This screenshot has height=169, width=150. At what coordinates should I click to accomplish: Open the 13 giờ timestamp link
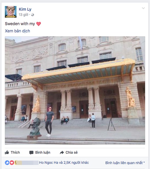pos(23,15)
